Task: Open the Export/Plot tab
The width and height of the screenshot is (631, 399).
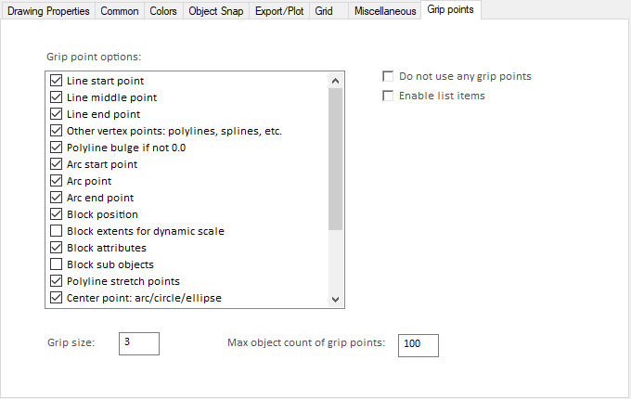Action: (279, 11)
